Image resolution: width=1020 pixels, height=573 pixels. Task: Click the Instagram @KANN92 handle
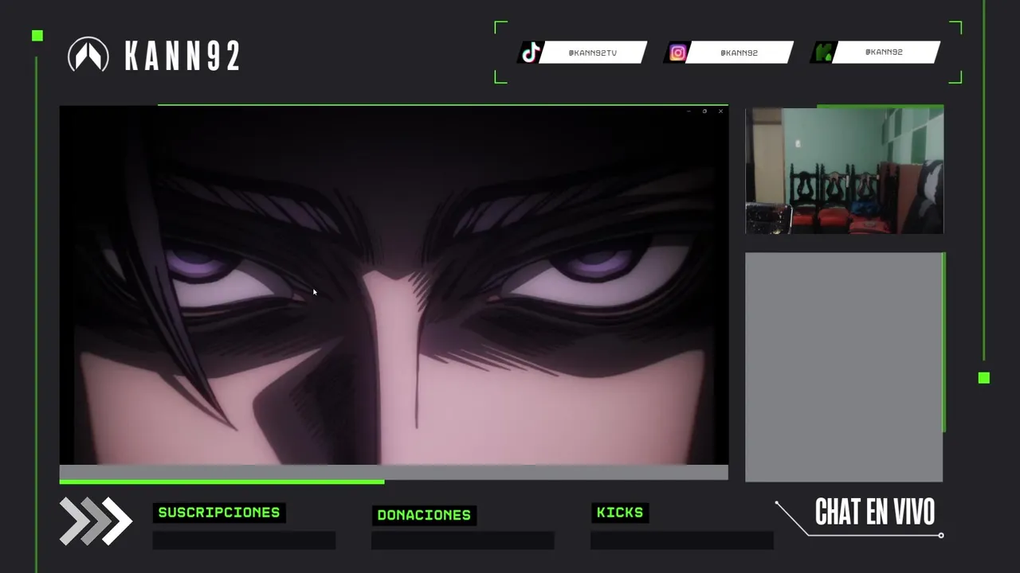pos(739,53)
